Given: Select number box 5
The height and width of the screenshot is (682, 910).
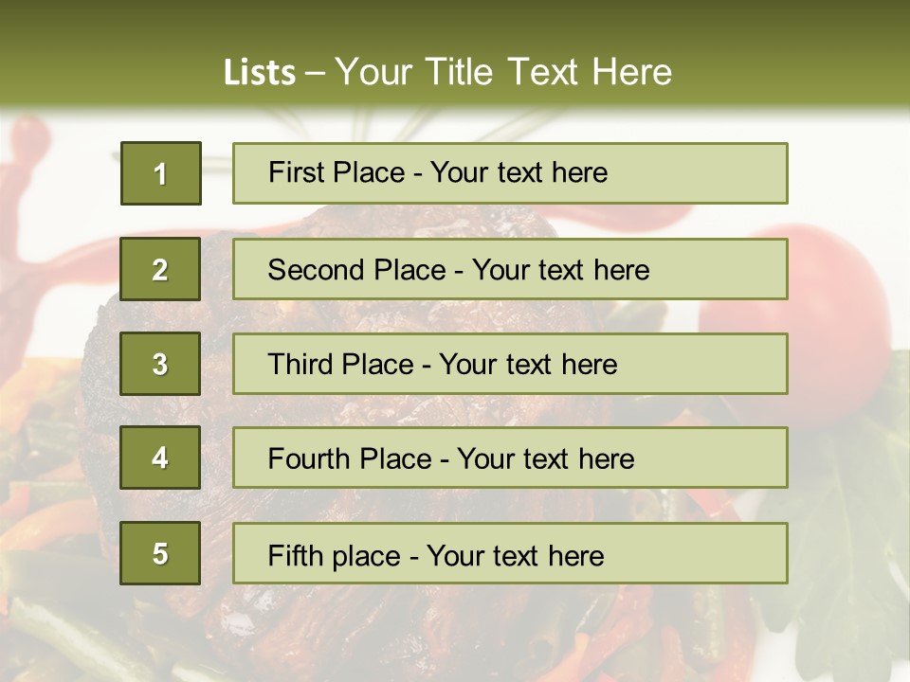Looking at the screenshot, I should pyautogui.click(x=160, y=553).
